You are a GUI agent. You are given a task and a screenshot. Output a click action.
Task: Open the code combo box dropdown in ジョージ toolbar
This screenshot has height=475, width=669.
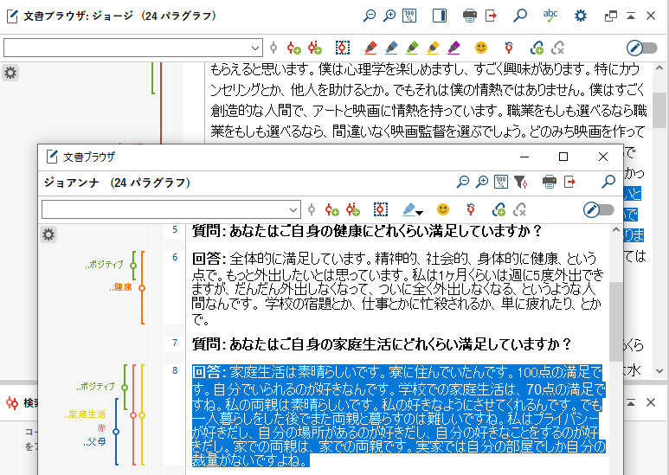tap(255, 48)
